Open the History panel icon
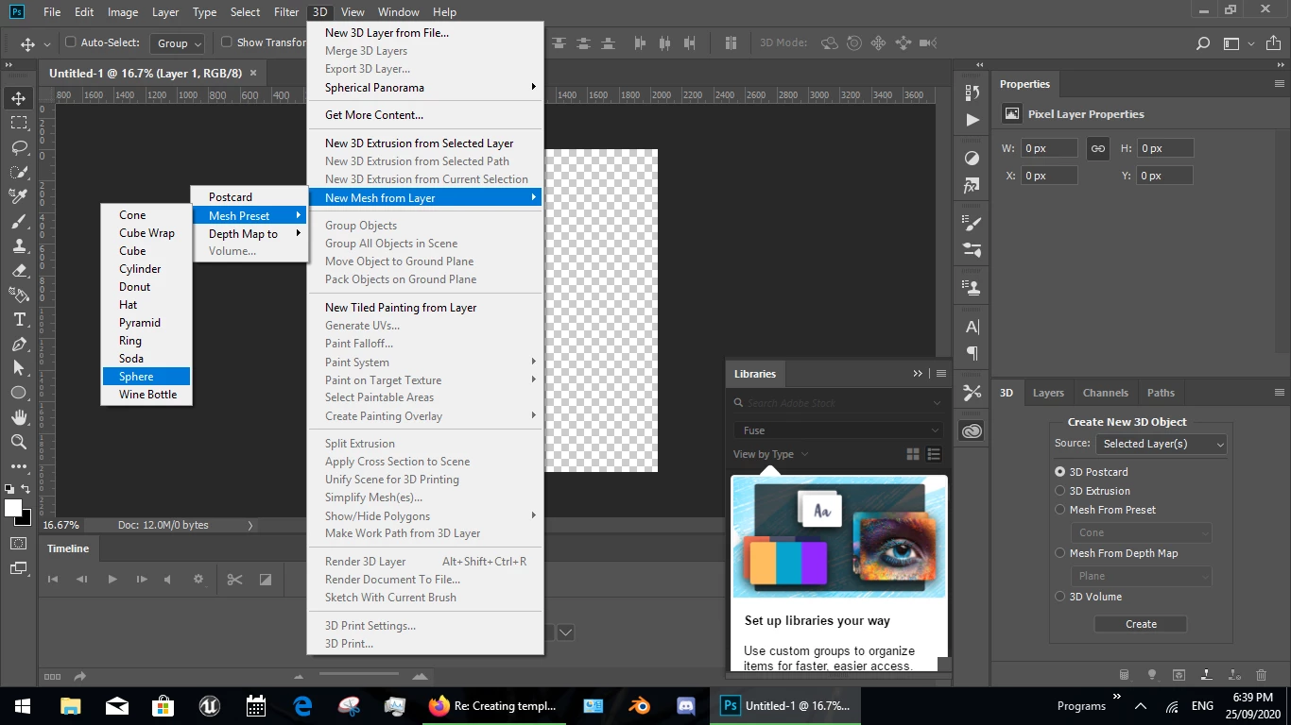Viewport: 1291px width, 725px height. pos(973,93)
